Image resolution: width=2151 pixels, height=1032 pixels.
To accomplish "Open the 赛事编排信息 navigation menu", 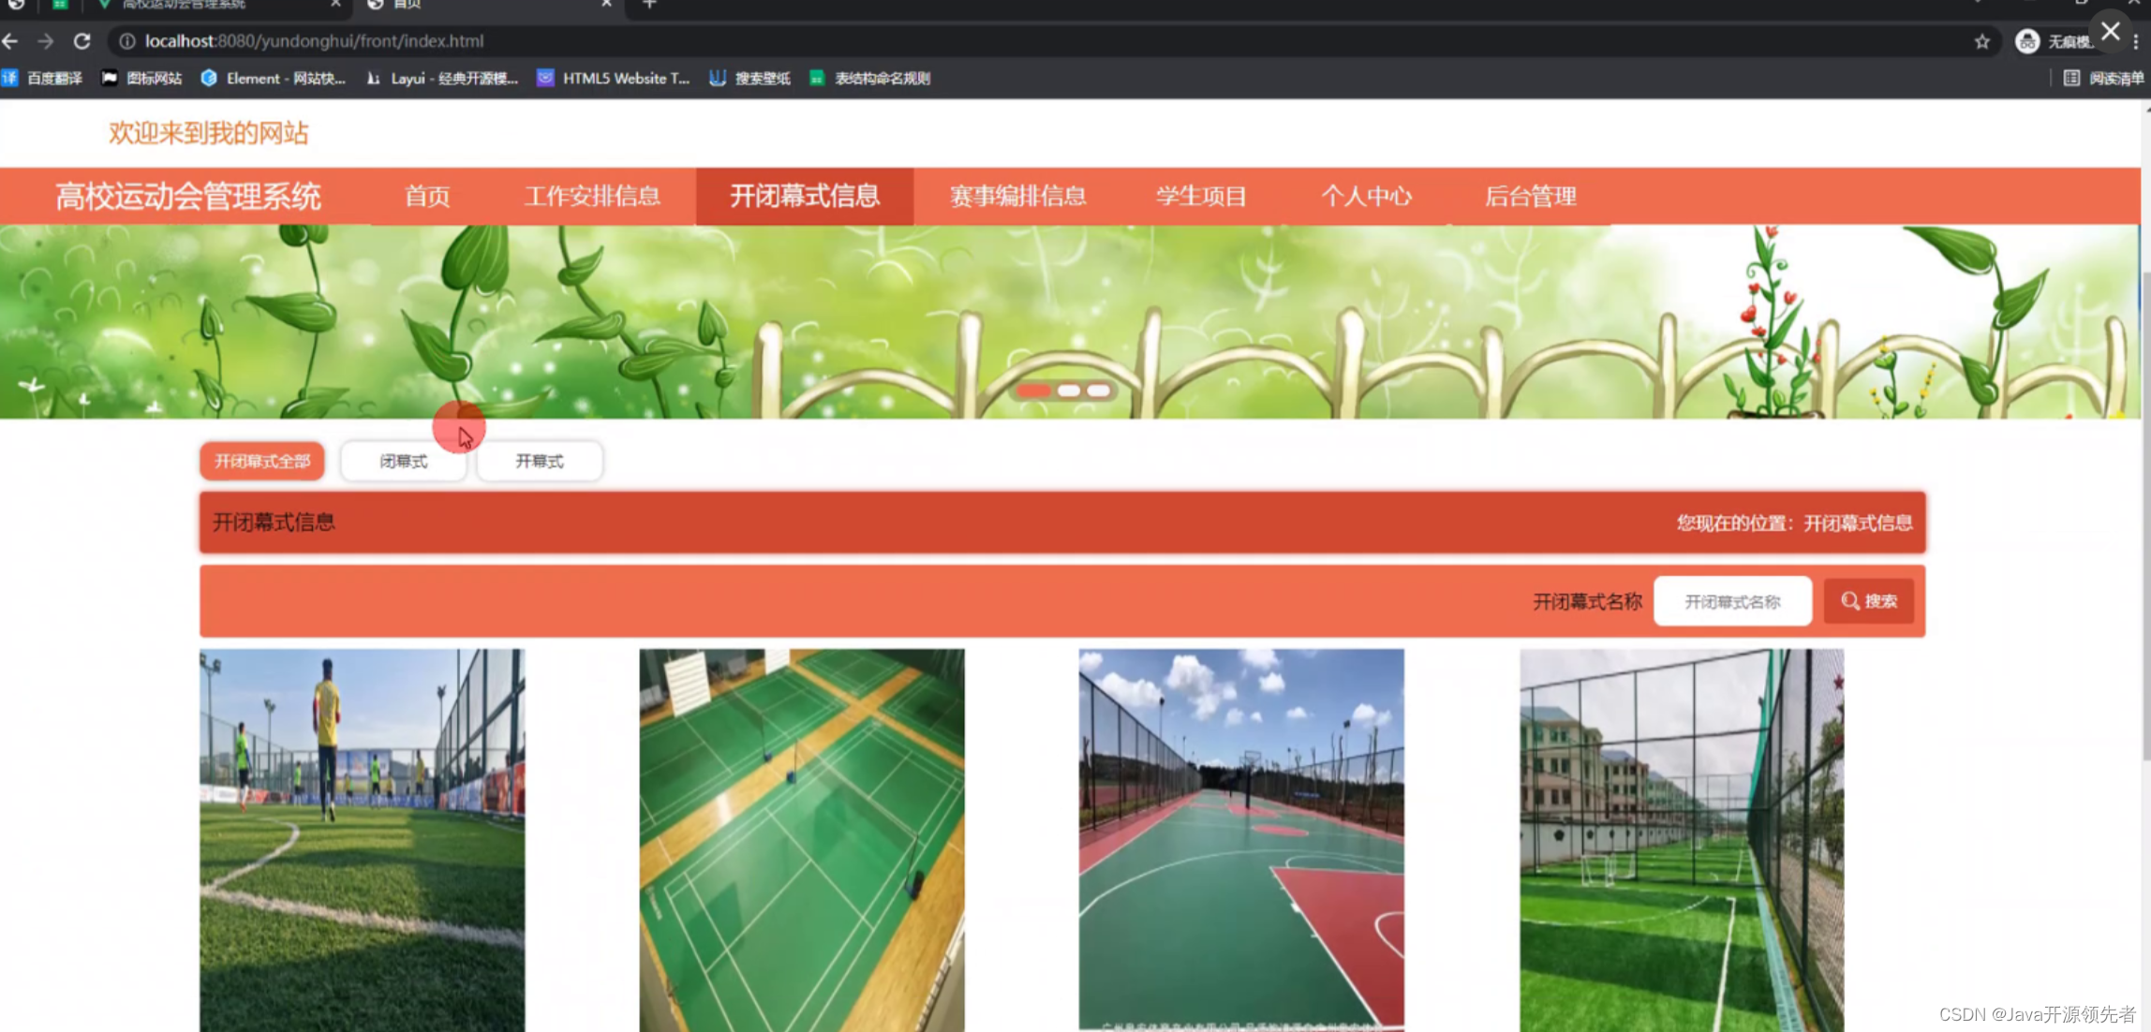I will (1017, 197).
